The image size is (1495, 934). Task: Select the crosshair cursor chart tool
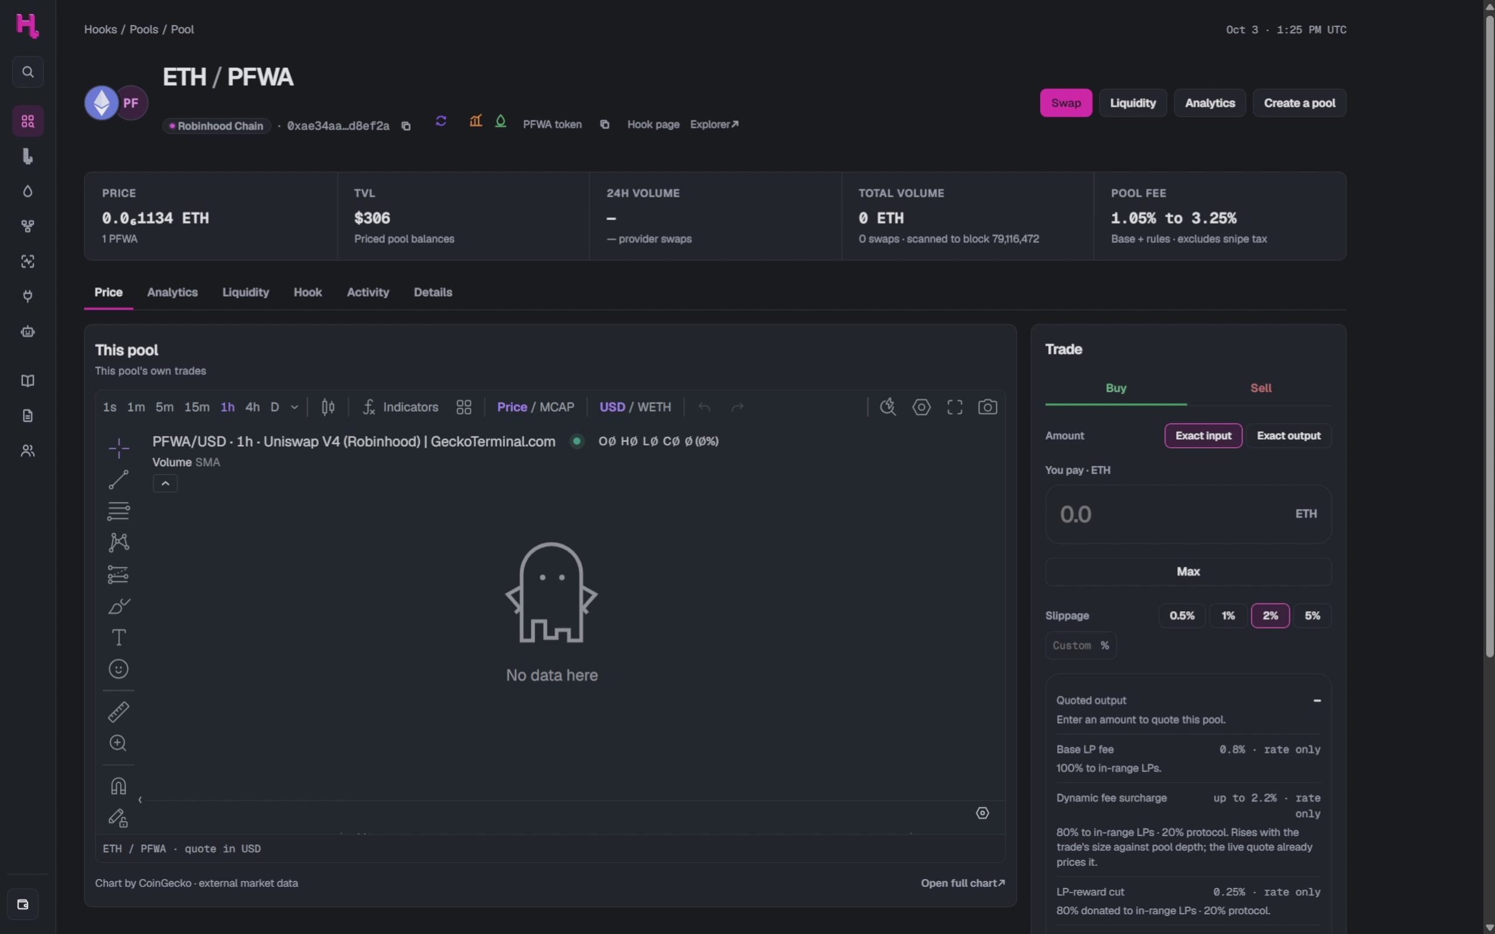(x=119, y=448)
